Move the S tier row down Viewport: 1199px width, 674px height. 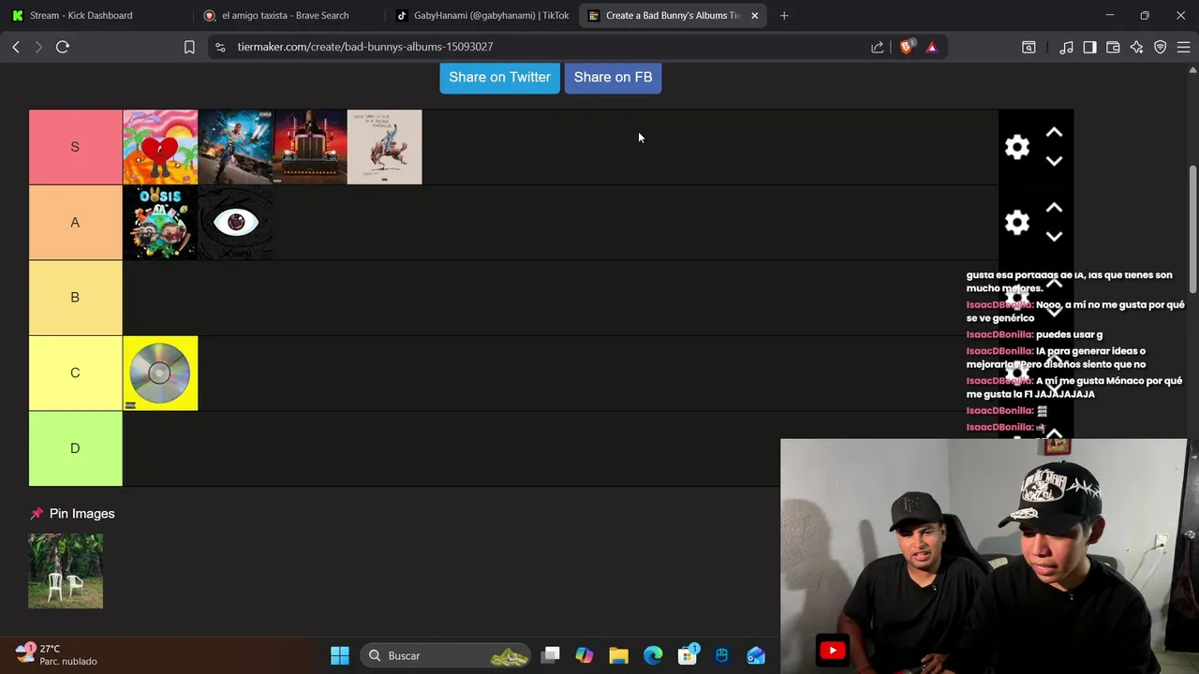(1054, 161)
